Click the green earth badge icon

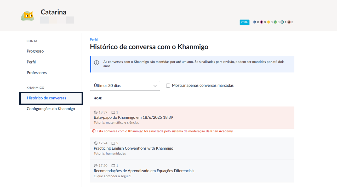pos(275,22)
